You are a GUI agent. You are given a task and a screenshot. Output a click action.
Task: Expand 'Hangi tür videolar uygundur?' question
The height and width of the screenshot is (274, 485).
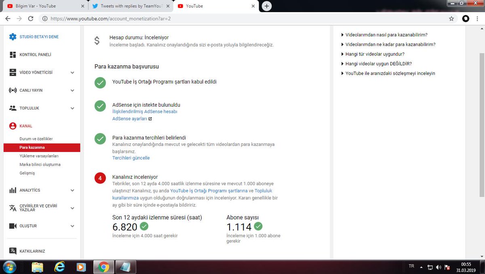(x=373, y=54)
